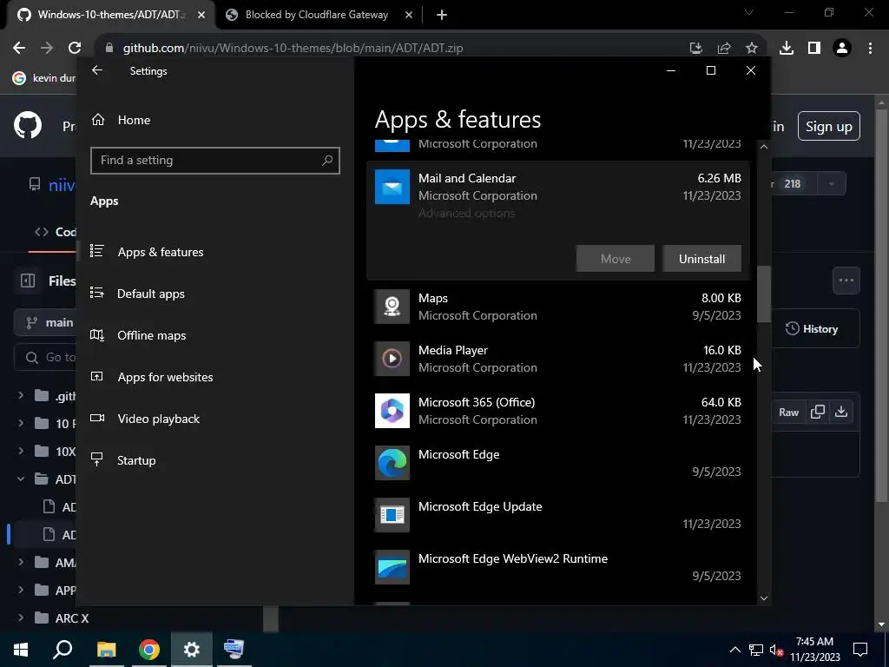Select Apps & features in the sidebar
Viewport: 889px width, 667px height.
click(161, 252)
